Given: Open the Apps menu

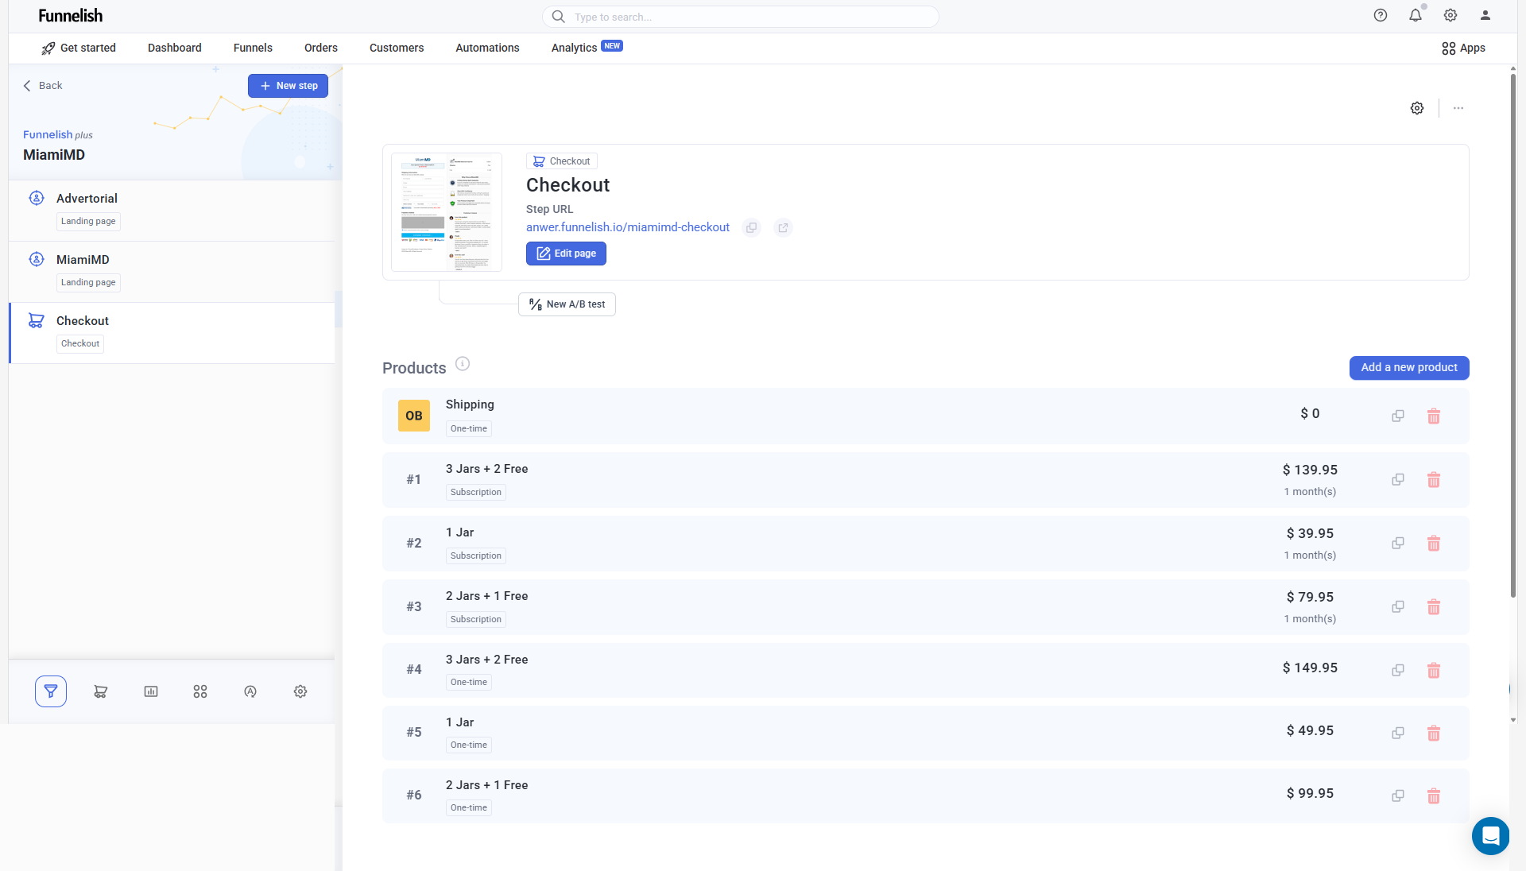Looking at the screenshot, I should click(x=1463, y=48).
